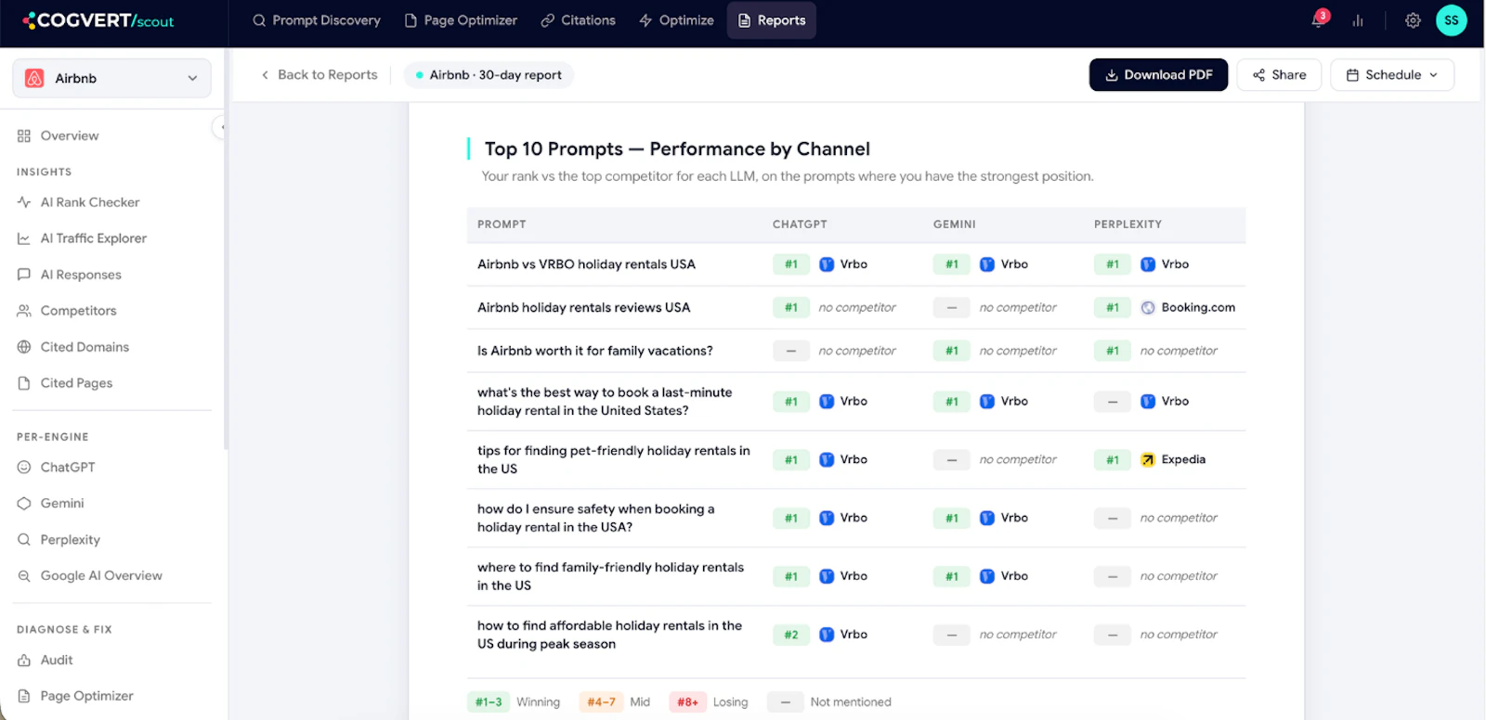Click the #2 rank badge in the ChatGPT column

click(x=791, y=635)
